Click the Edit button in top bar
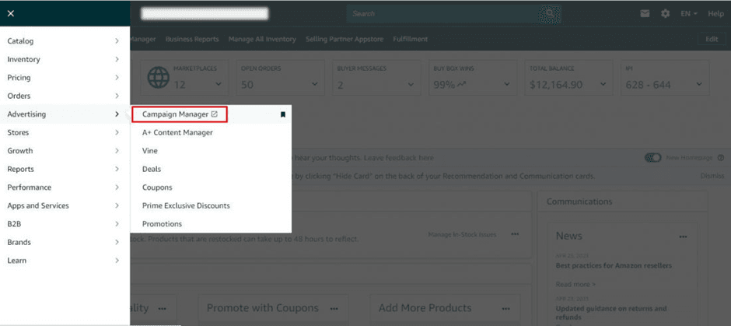The width and height of the screenshot is (731, 326). tap(712, 39)
